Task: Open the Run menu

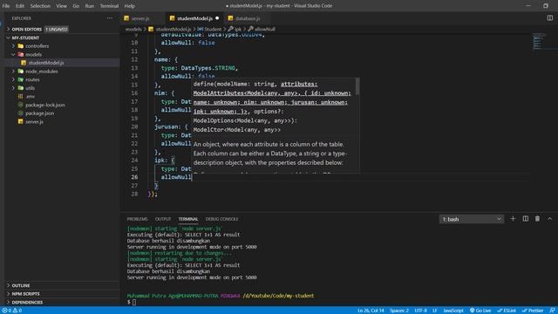Action: pyautogui.click(x=89, y=6)
